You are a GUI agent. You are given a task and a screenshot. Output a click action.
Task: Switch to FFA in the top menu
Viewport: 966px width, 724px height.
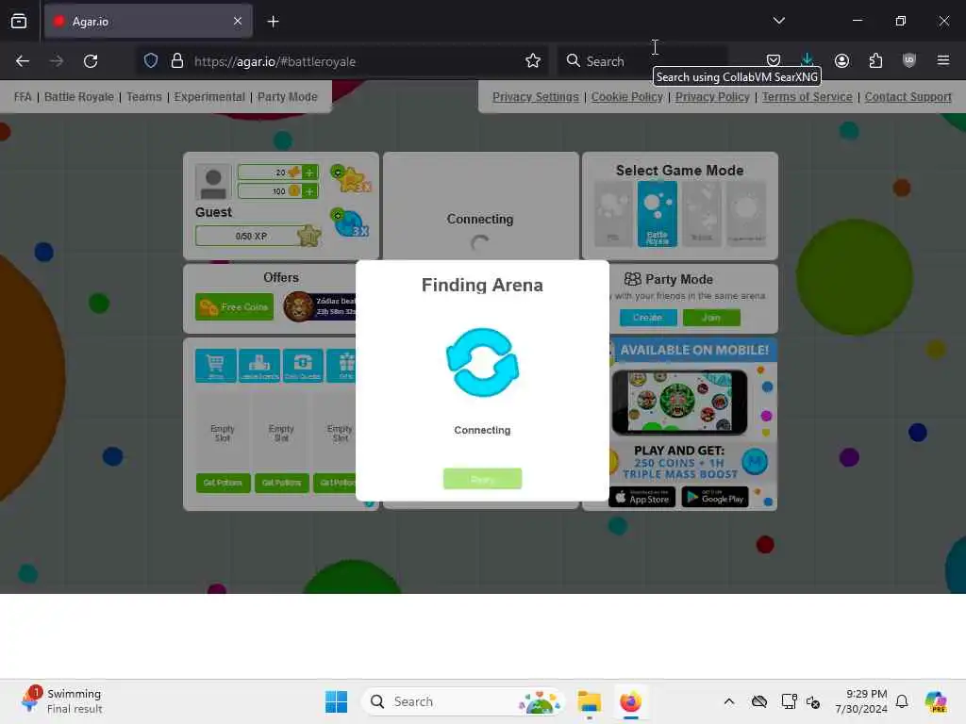[23, 97]
